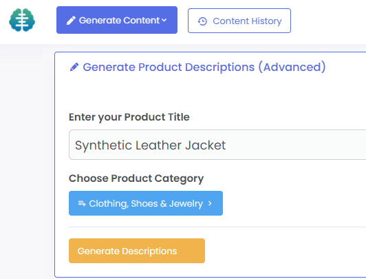Screen dimensions: 366x279
Task: Click the Generate Product Descriptions (Advanced) heading
Action: pos(204,68)
